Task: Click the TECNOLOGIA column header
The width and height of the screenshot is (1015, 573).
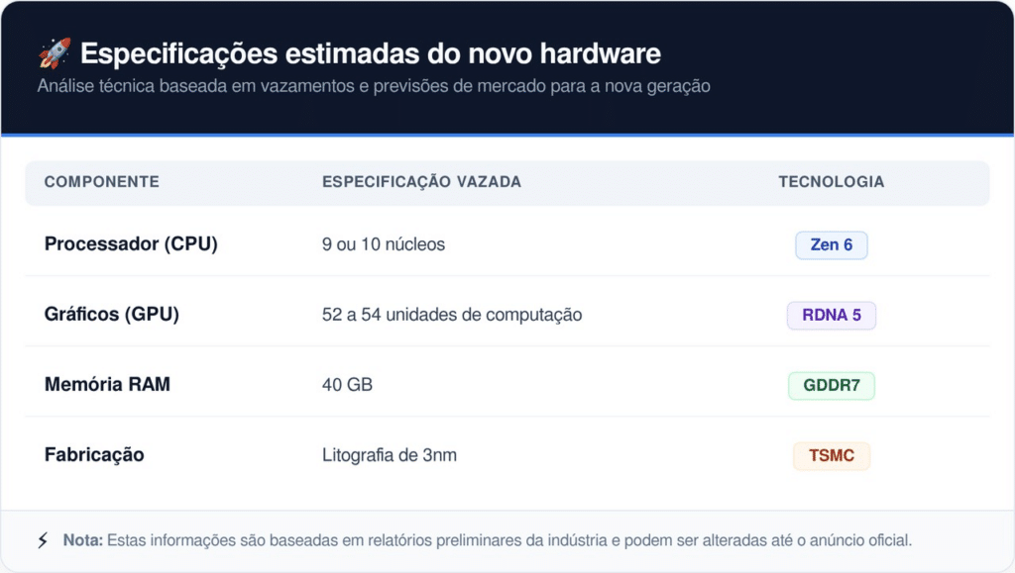Action: (x=831, y=182)
